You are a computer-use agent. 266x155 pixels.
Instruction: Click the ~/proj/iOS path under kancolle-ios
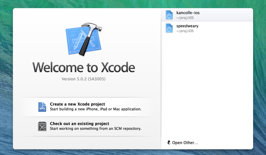pos(185,18)
